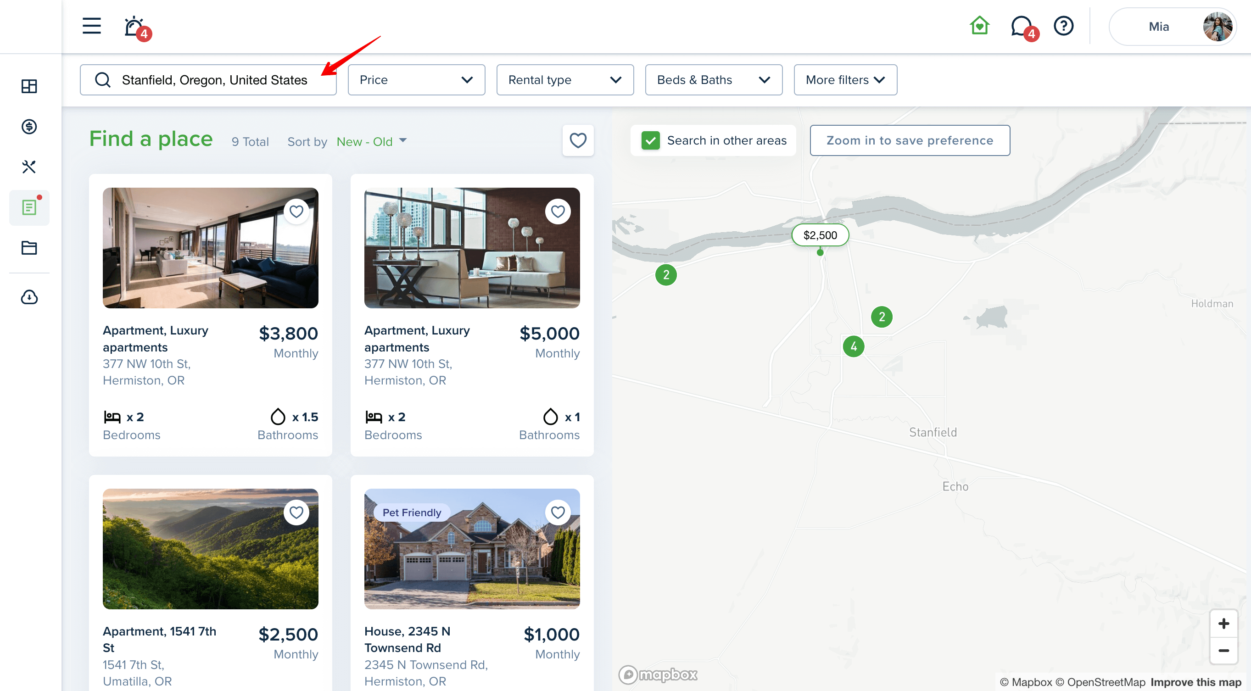Open More filters dropdown
The height and width of the screenshot is (691, 1251).
click(x=845, y=80)
